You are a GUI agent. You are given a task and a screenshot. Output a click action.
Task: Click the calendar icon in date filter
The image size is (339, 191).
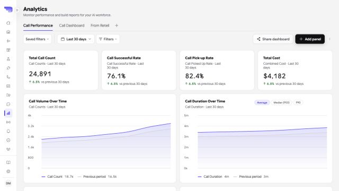(x=63, y=39)
